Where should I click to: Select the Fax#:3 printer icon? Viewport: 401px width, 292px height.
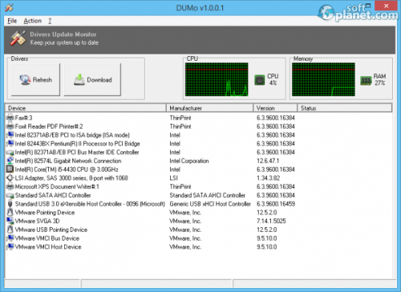pyautogui.click(x=10, y=118)
